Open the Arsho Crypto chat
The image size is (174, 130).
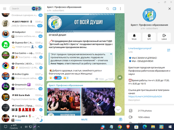[x=22, y=76]
